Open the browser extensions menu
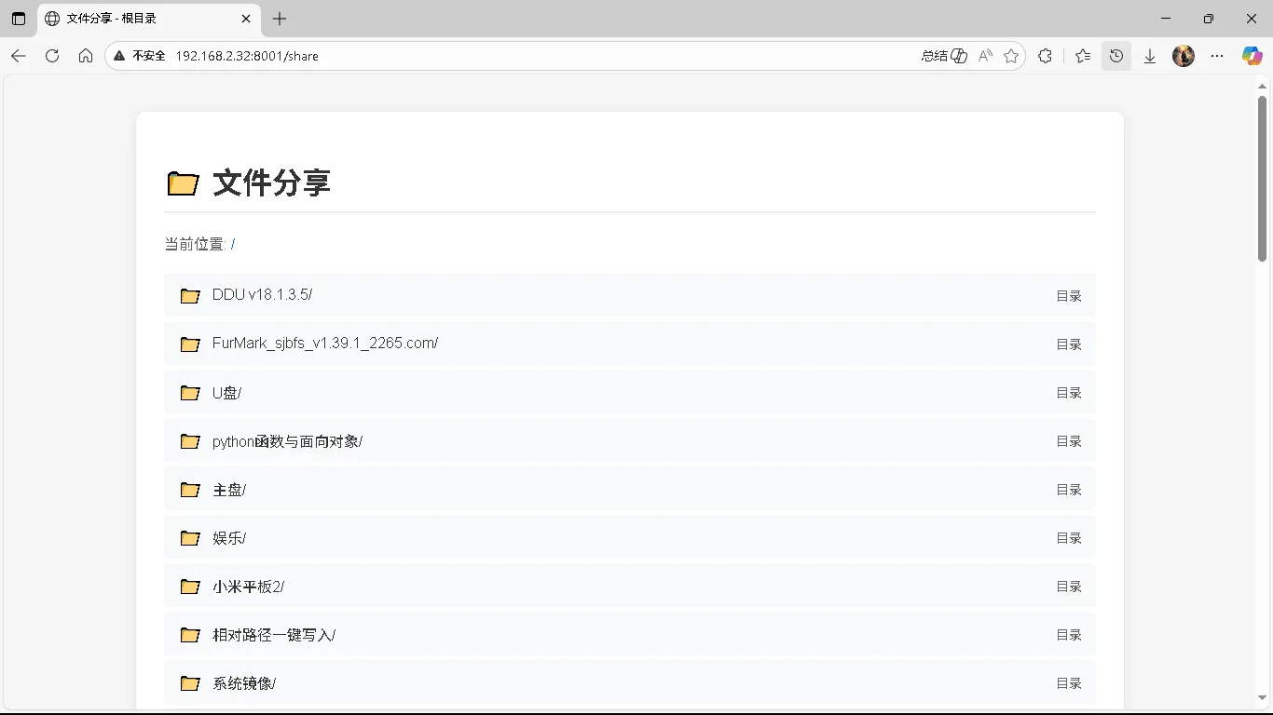Image resolution: width=1273 pixels, height=715 pixels. click(1045, 56)
